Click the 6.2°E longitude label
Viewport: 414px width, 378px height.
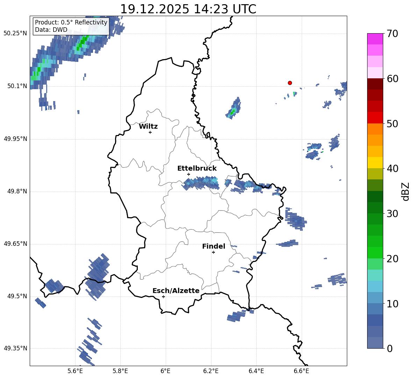[211, 371]
